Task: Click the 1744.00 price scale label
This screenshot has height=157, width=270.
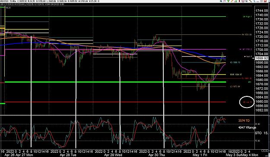Action: (261, 11)
